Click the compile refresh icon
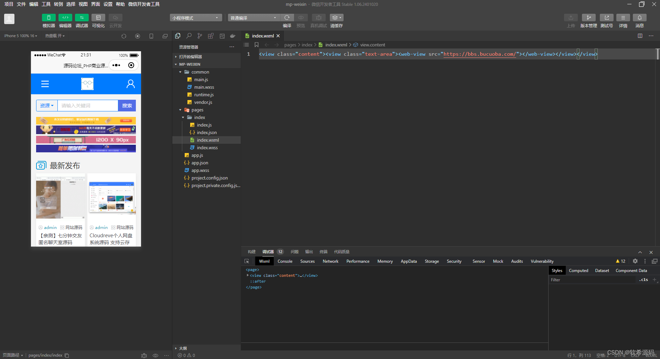This screenshot has width=660, height=359. 287,18
